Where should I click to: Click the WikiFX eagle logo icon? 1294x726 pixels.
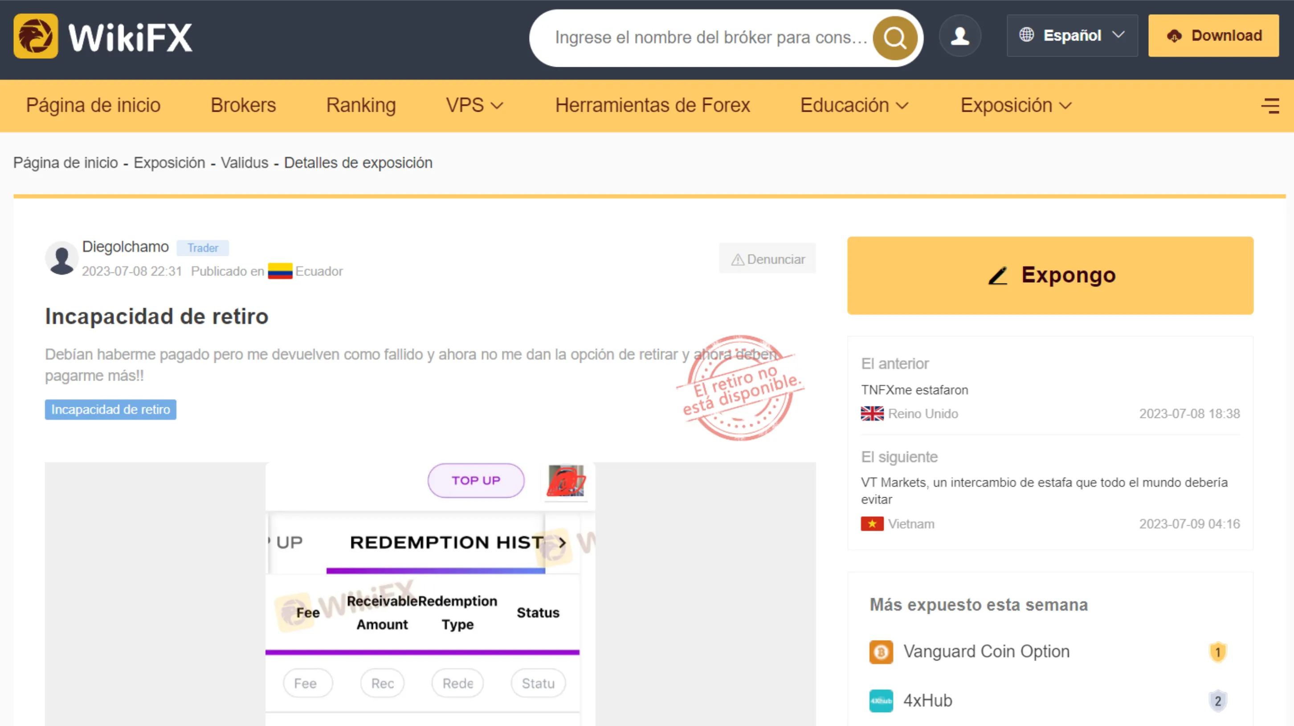point(36,36)
